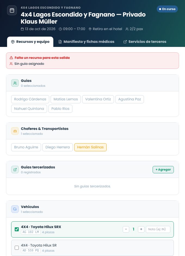Image resolution: width=185 pixels, height=256 pixels.
Task: Switch to Manifiesto y fichas médicas tab
Action: click(86, 42)
